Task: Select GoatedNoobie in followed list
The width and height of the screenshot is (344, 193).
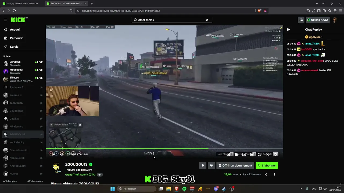Action: [x=23, y=150]
